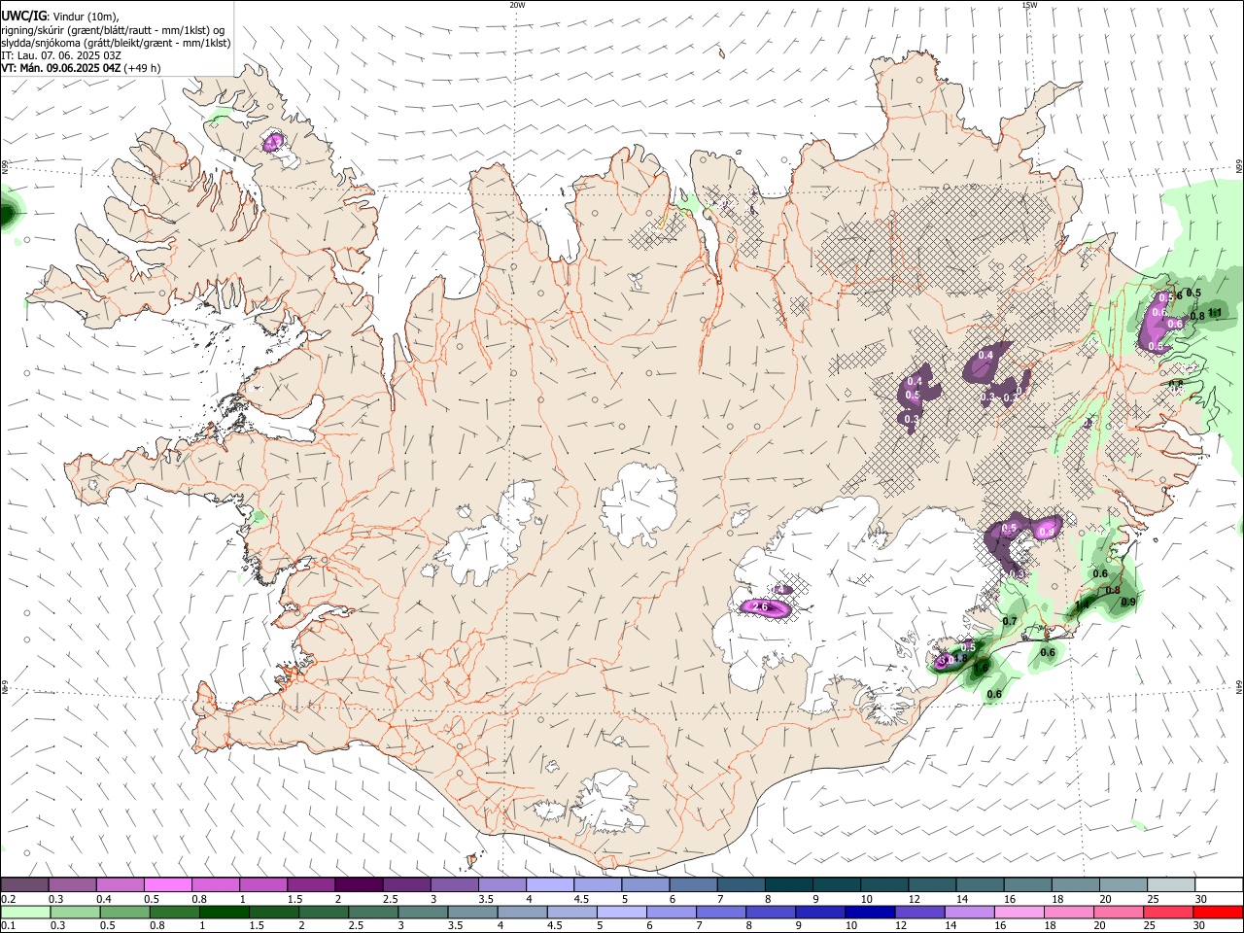Click the magenta snow patch in the Westfjords
Image resolution: width=1244 pixels, height=933 pixels.
[x=274, y=143]
